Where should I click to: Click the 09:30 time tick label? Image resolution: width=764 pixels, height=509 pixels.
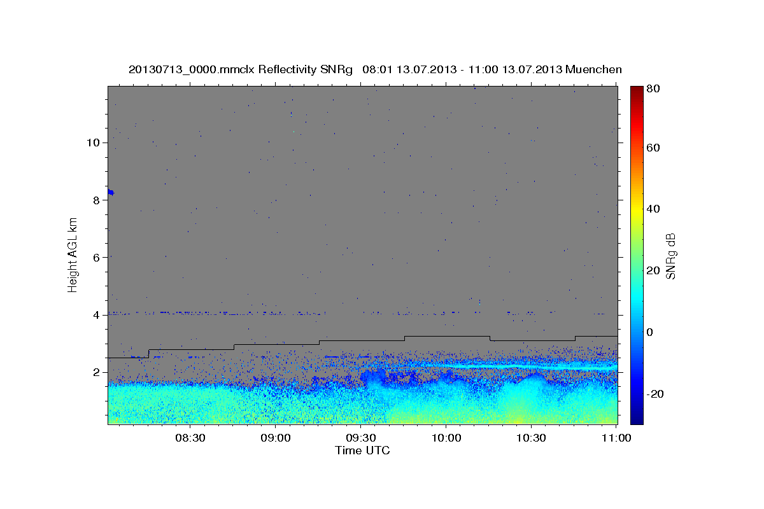(362, 438)
